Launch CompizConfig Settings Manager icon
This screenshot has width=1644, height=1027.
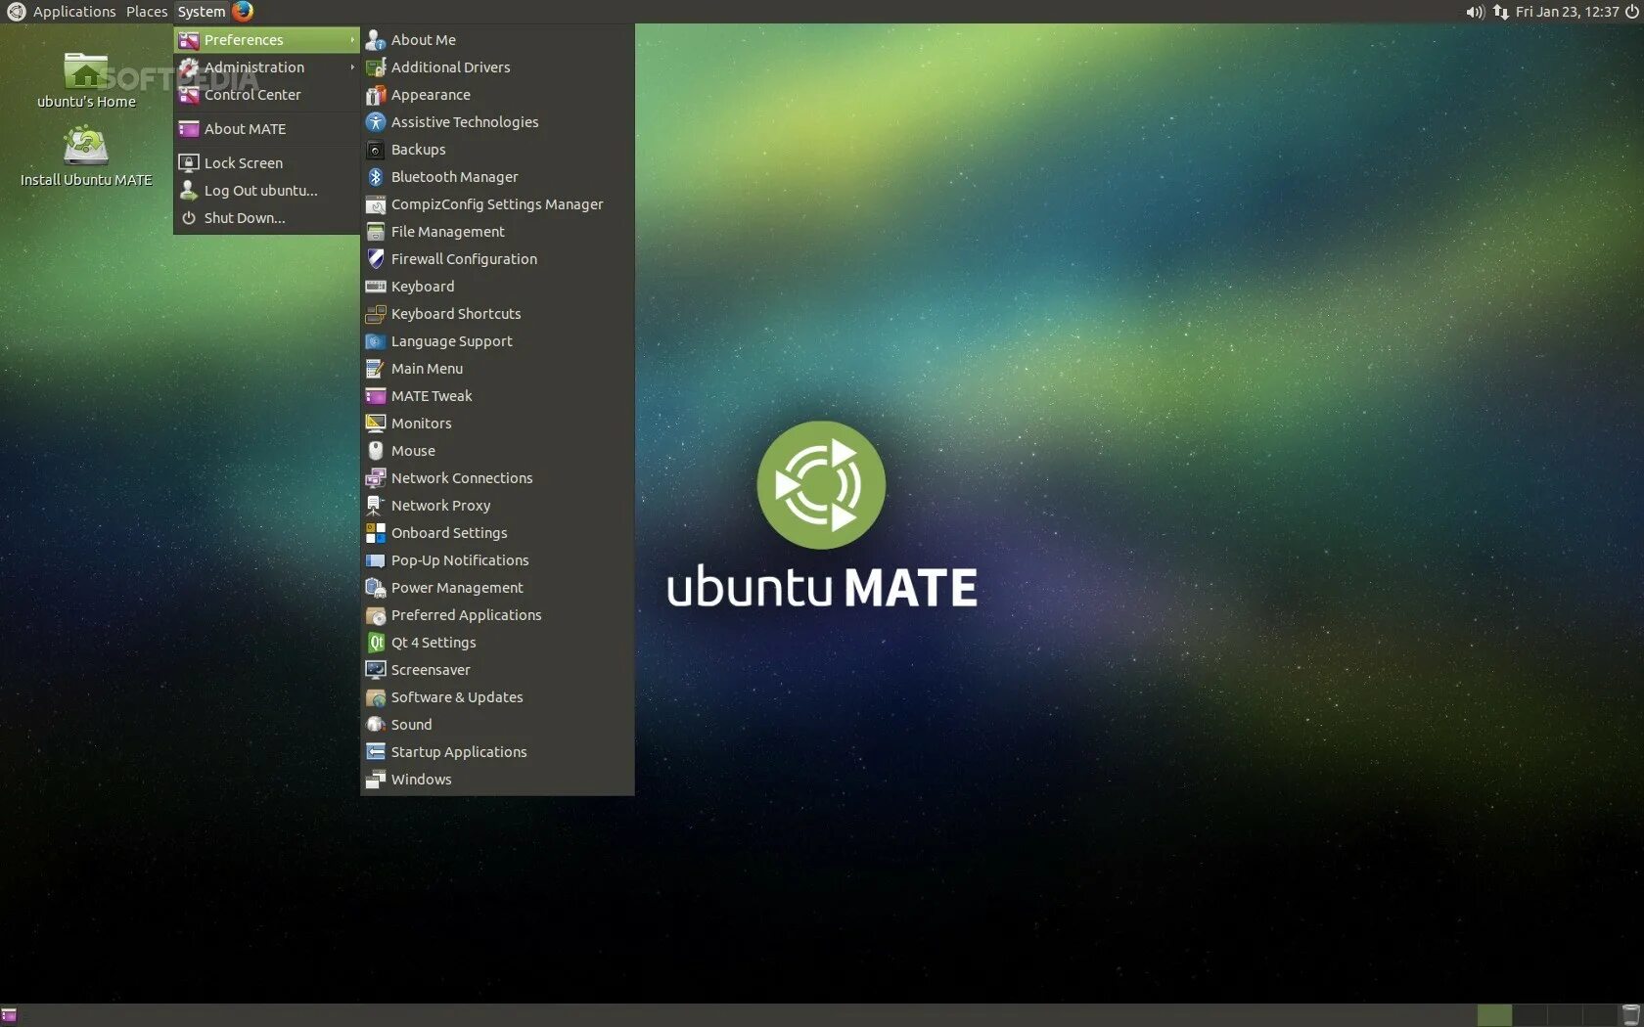(x=376, y=204)
